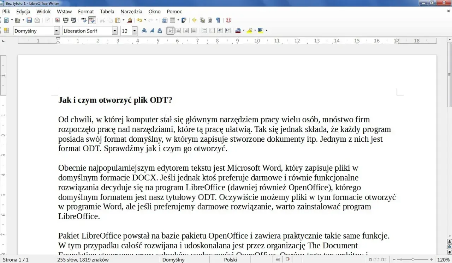Justify the paragraph
The width and height of the screenshot is (452, 263).
pos(194,31)
